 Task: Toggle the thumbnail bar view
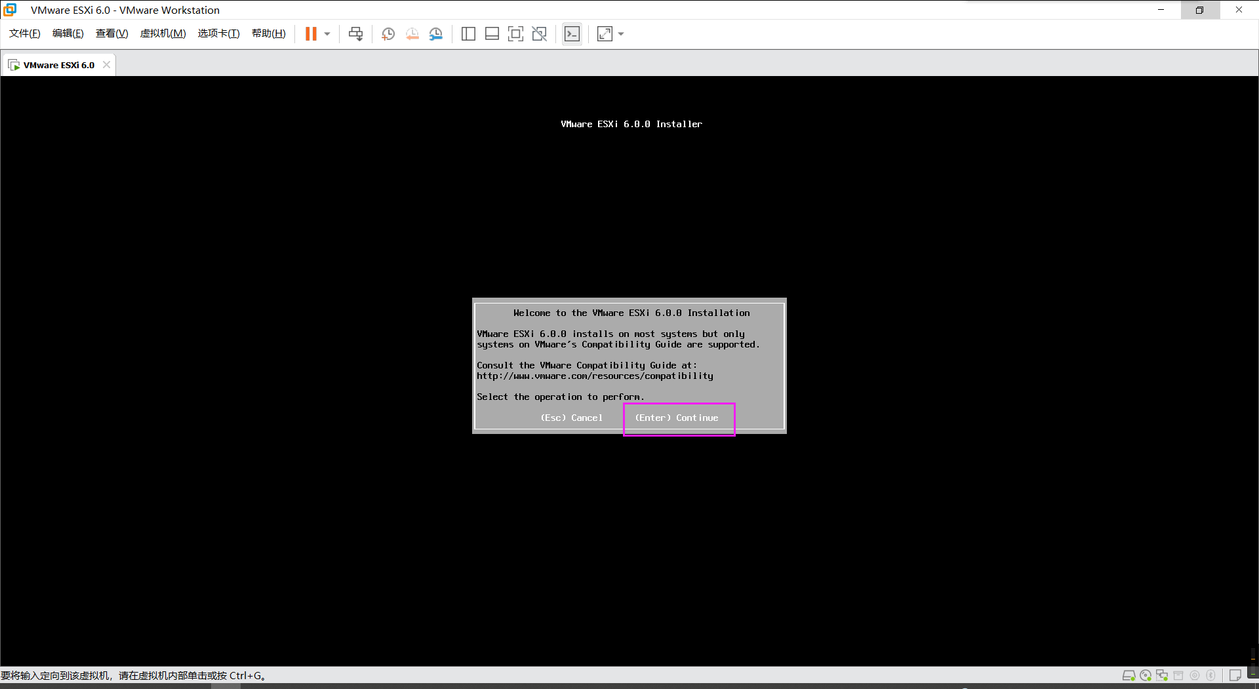pyautogui.click(x=492, y=34)
